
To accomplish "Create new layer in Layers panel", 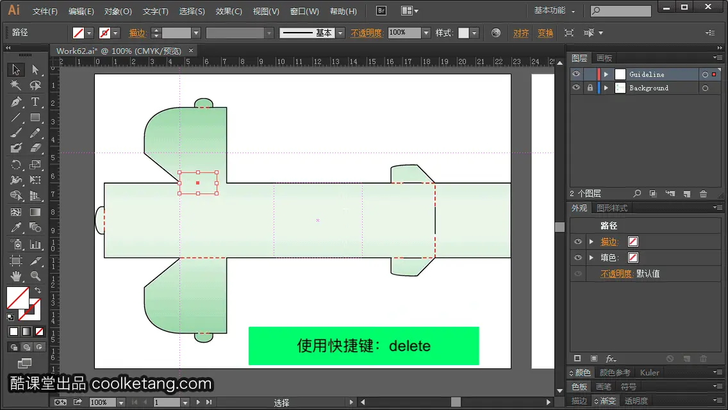I will [687, 193].
